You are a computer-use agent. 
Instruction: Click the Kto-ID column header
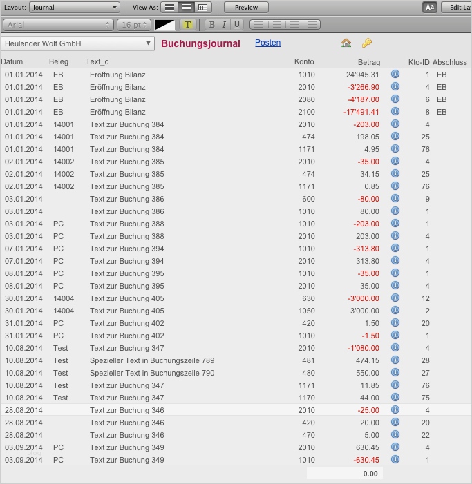[x=419, y=62]
